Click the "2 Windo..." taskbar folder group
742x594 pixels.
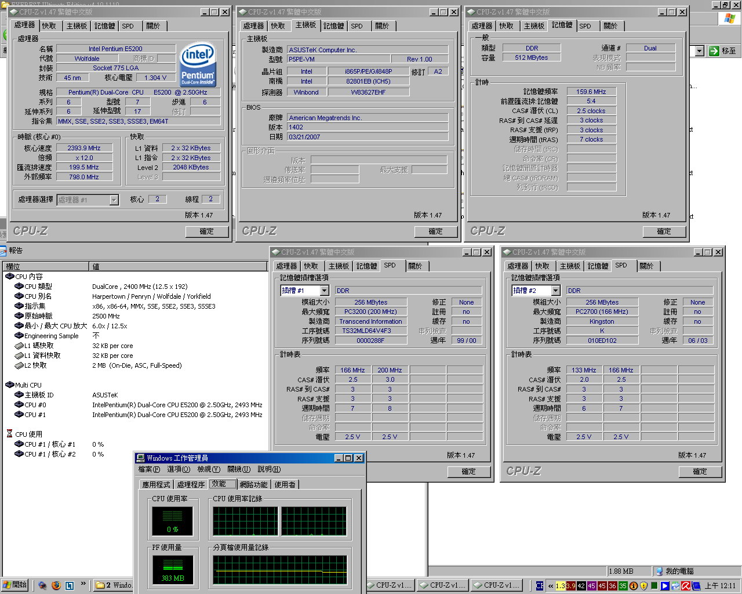(114, 585)
